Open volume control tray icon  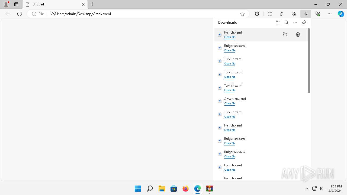(321, 188)
